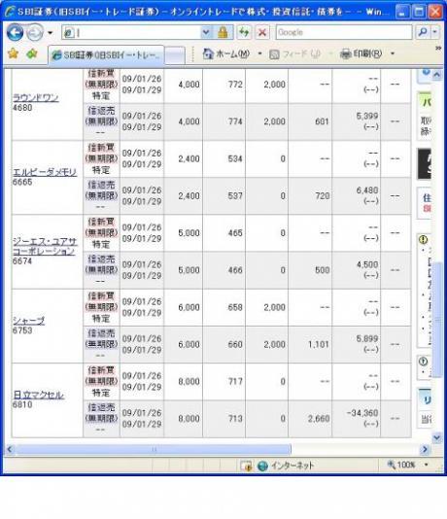
Task: Click the yellow warning icon in sidebar
Action: (423, 239)
